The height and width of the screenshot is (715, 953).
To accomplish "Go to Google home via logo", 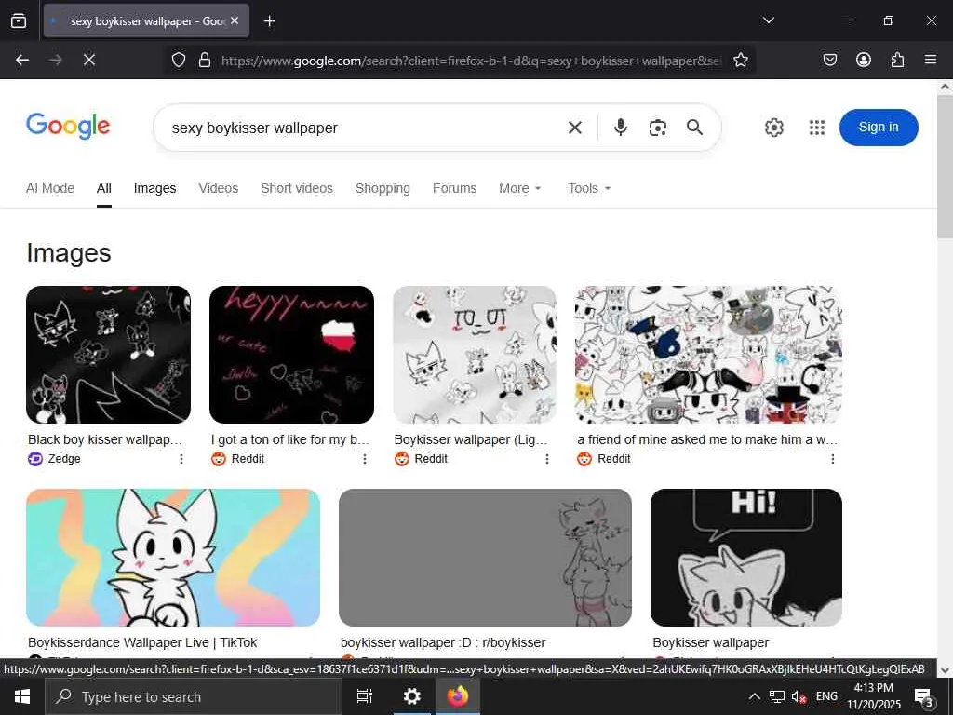I will click(68, 127).
